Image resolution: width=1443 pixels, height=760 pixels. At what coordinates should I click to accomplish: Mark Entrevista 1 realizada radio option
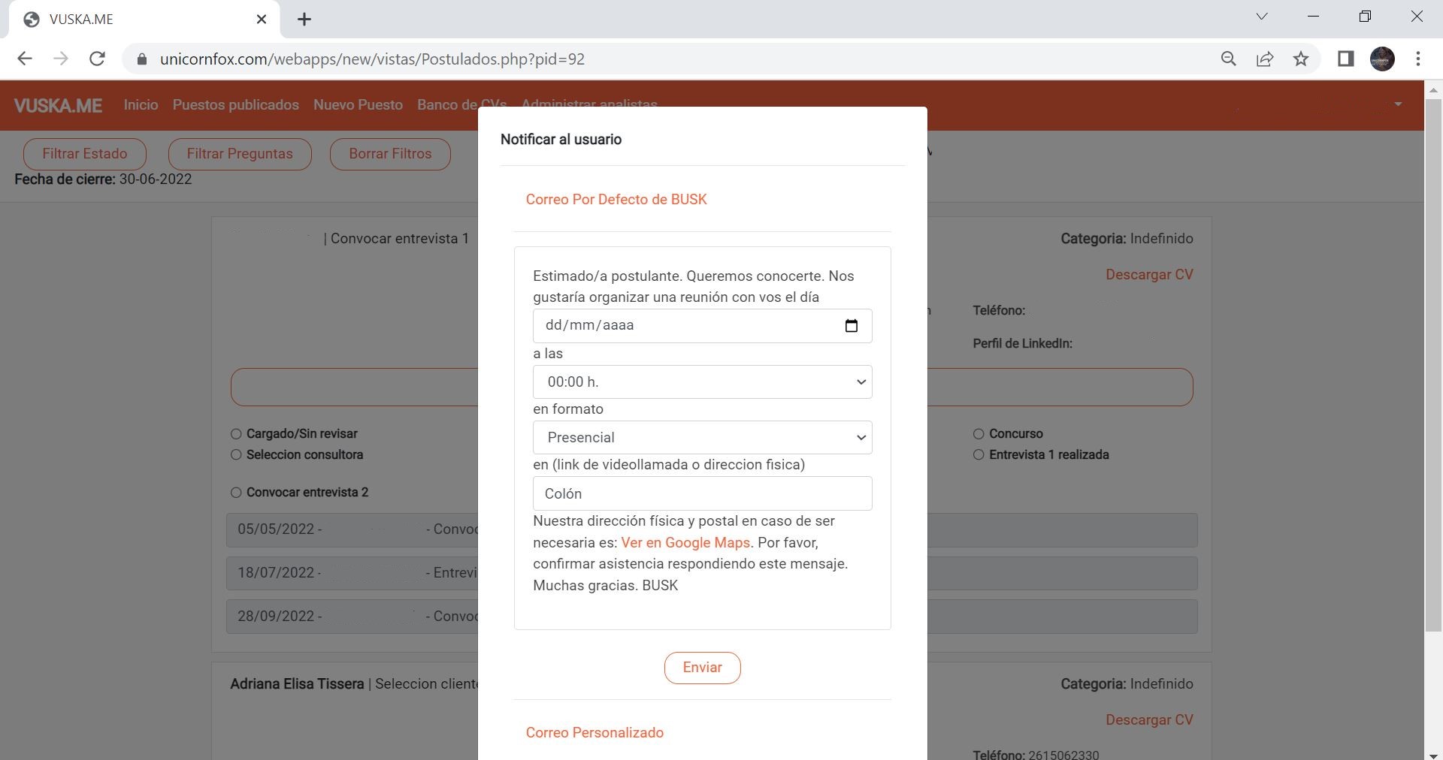pos(979,455)
